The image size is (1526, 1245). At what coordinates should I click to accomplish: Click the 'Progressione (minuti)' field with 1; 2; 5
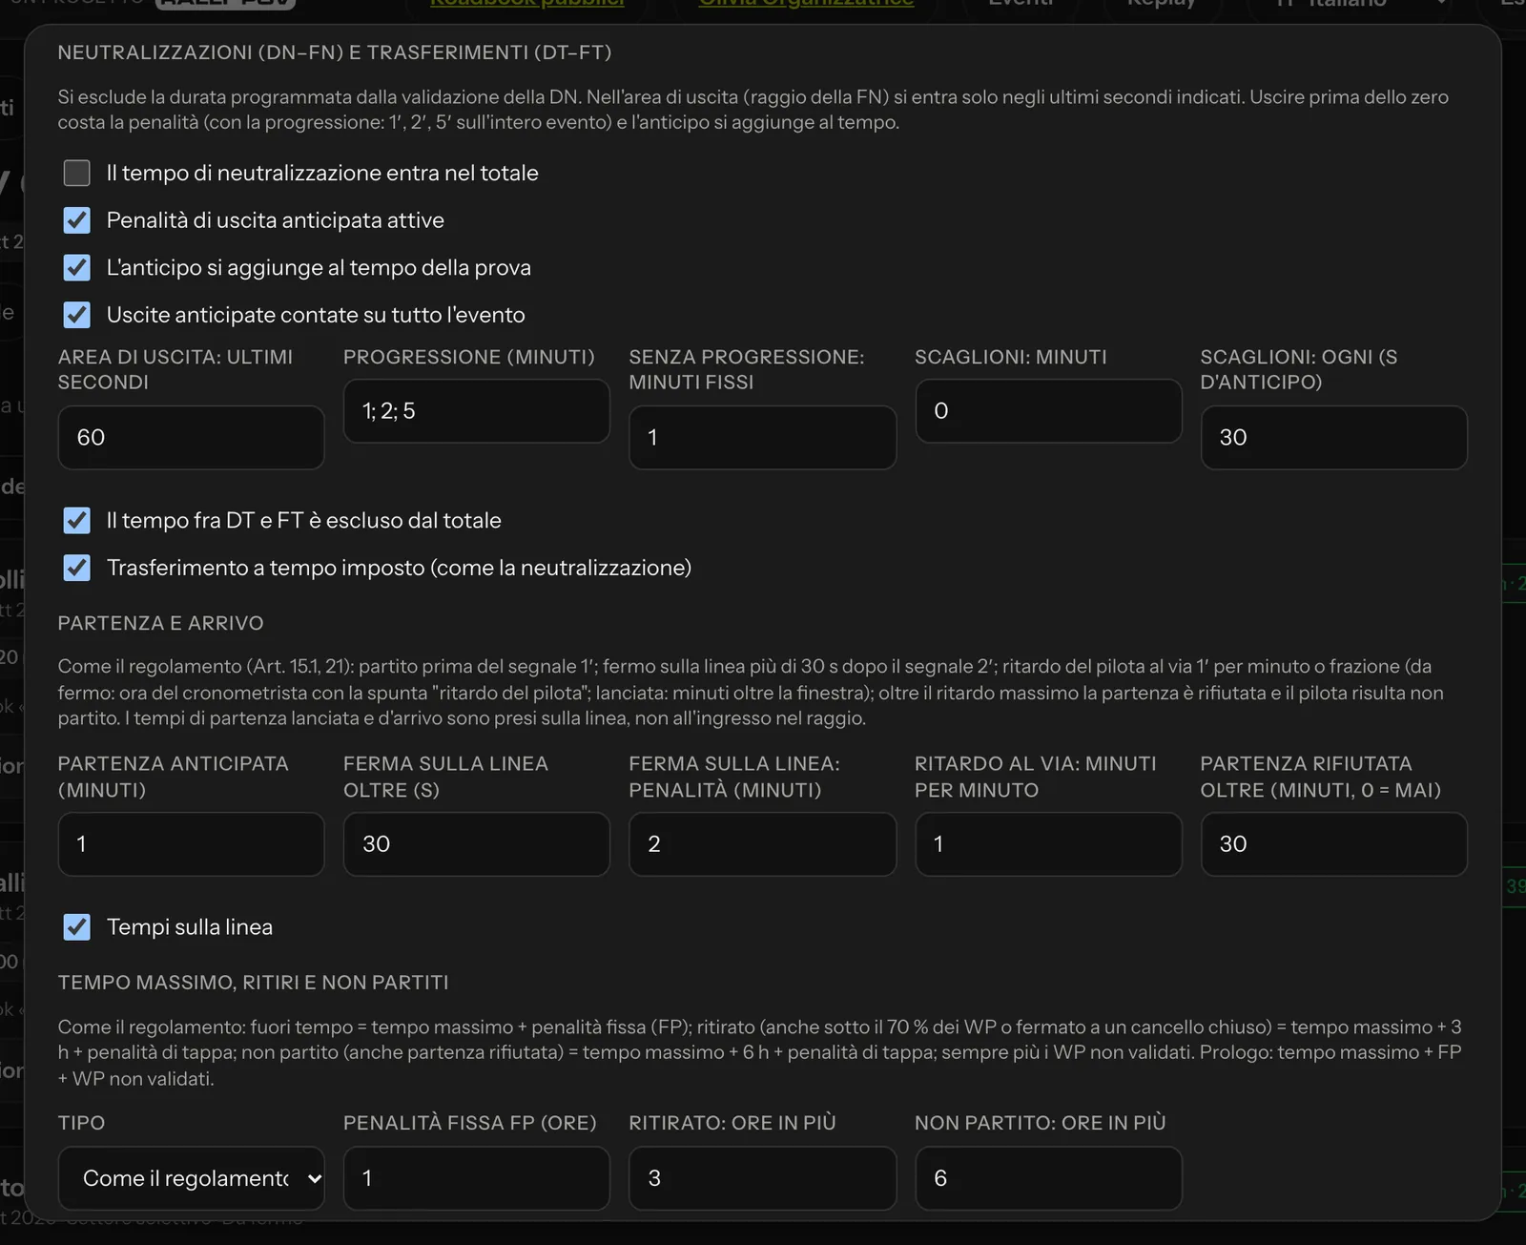pyautogui.click(x=476, y=411)
